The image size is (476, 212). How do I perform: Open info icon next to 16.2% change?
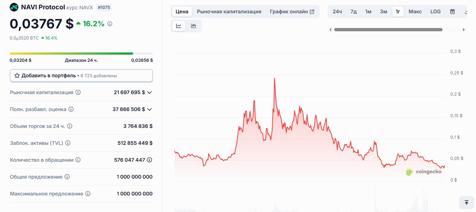(x=110, y=24)
